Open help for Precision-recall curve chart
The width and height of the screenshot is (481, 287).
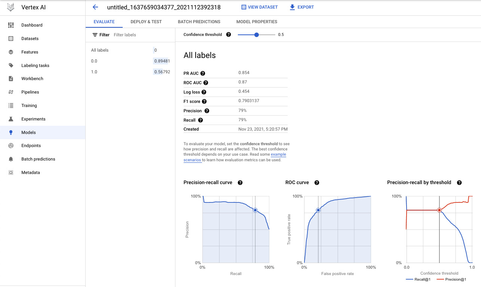point(240,183)
